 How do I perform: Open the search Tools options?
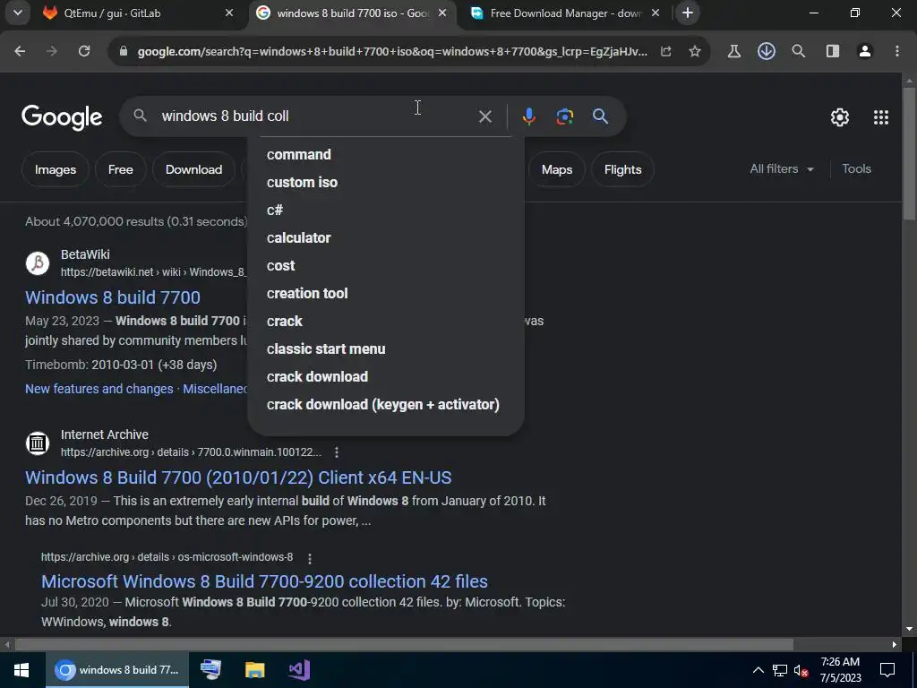click(x=856, y=169)
